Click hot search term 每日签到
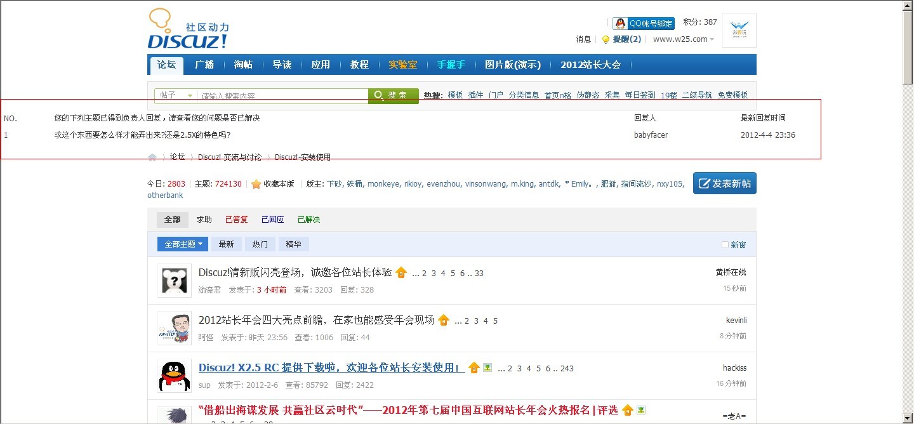 coord(640,95)
